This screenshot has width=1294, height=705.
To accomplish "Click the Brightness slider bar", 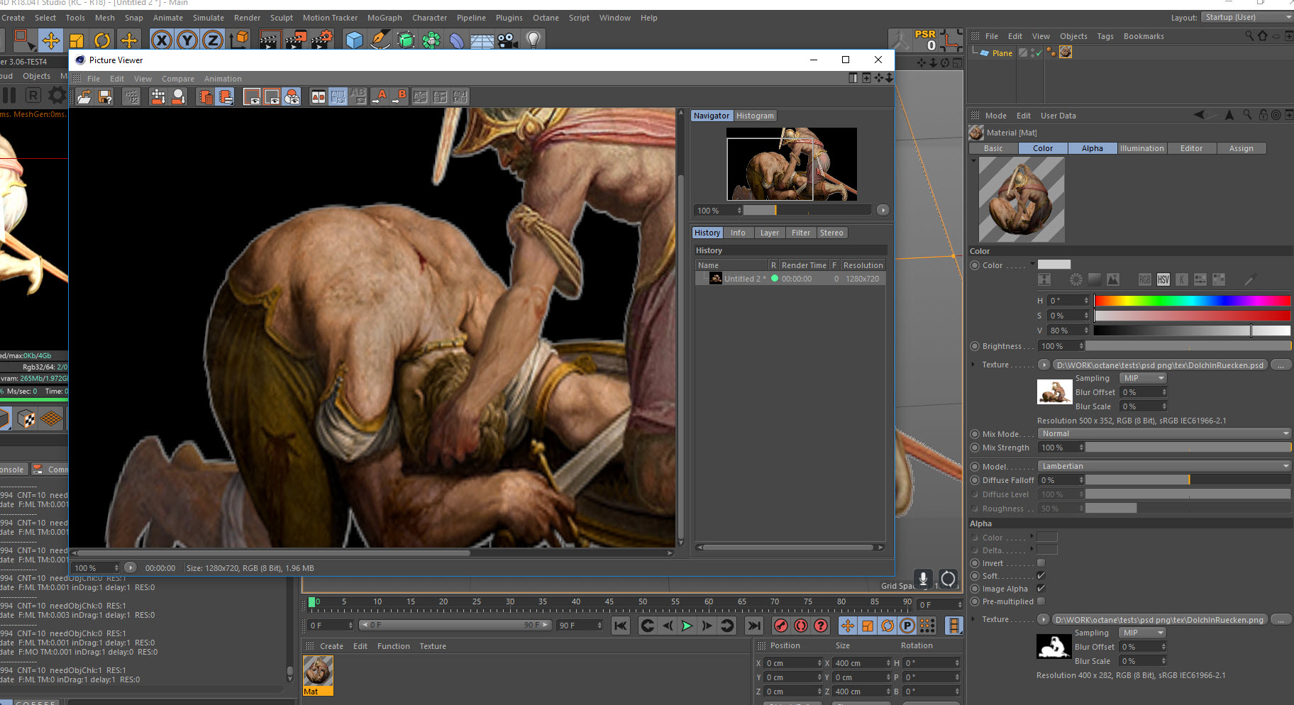I will click(1188, 346).
